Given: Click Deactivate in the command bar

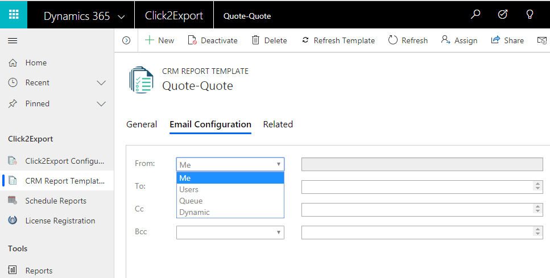Looking at the screenshot, I should click(213, 40).
